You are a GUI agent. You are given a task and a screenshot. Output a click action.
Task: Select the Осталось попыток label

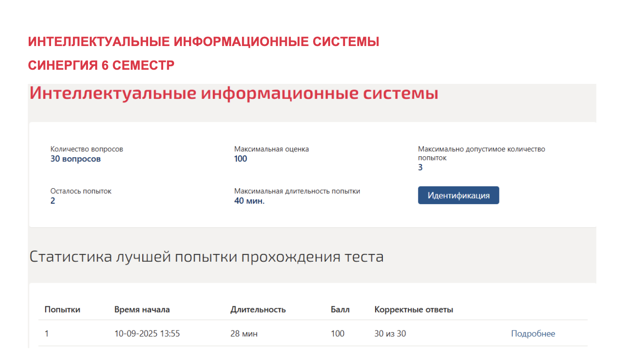(x=81, y=191)
